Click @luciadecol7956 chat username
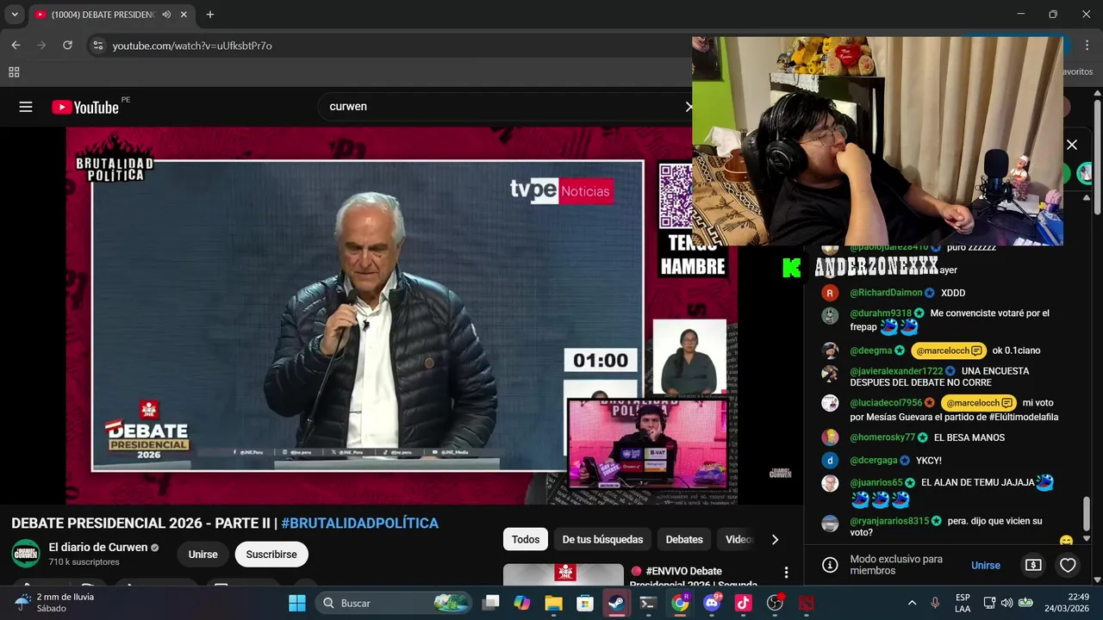The image size is (1103, 620). coord(886,403)
